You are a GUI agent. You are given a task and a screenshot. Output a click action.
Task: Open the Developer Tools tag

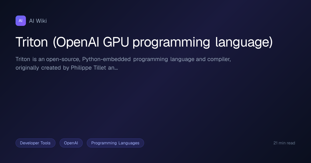[35, 143]
